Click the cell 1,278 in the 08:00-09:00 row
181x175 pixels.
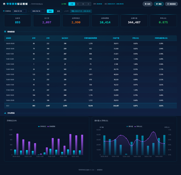[90, 44]
